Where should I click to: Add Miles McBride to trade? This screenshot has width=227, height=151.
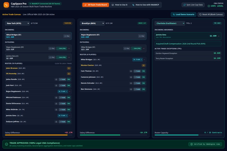pos(63,110)
